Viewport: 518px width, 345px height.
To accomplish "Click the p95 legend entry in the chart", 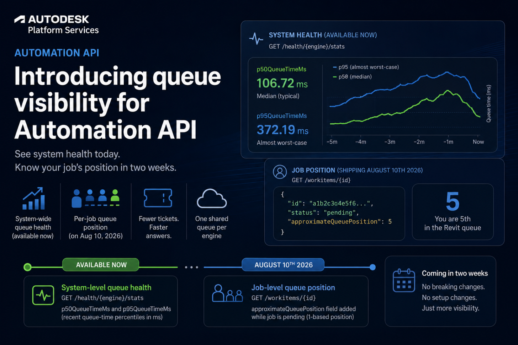I will tap(366, 67).
